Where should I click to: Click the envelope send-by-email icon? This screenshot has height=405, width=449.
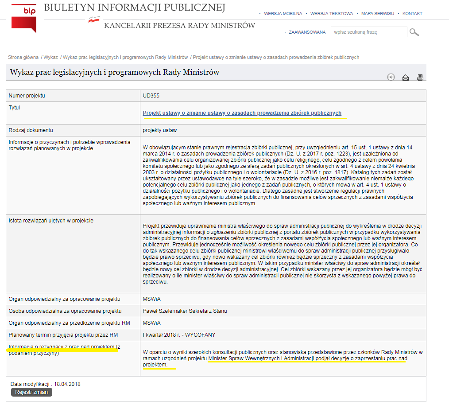406,78
